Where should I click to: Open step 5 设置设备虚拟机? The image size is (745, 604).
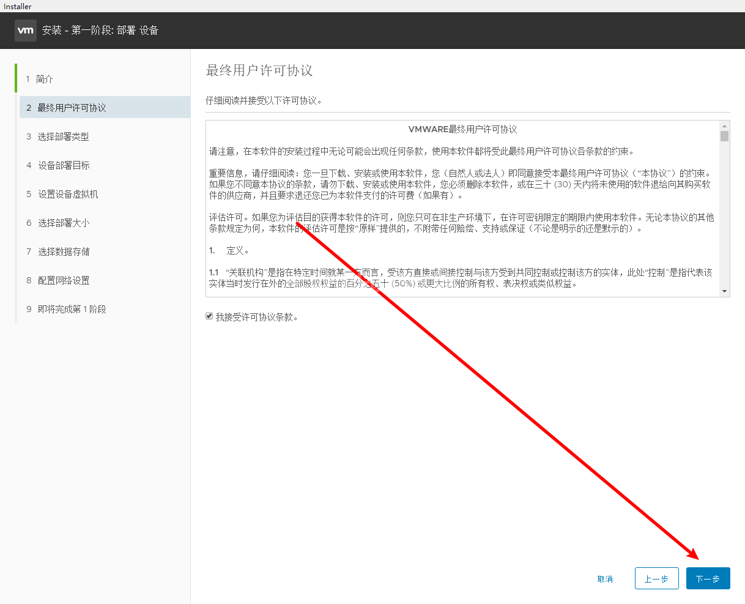68,194
